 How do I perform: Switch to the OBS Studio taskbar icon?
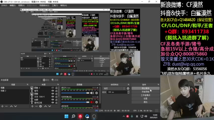click(x=94, y=116)
